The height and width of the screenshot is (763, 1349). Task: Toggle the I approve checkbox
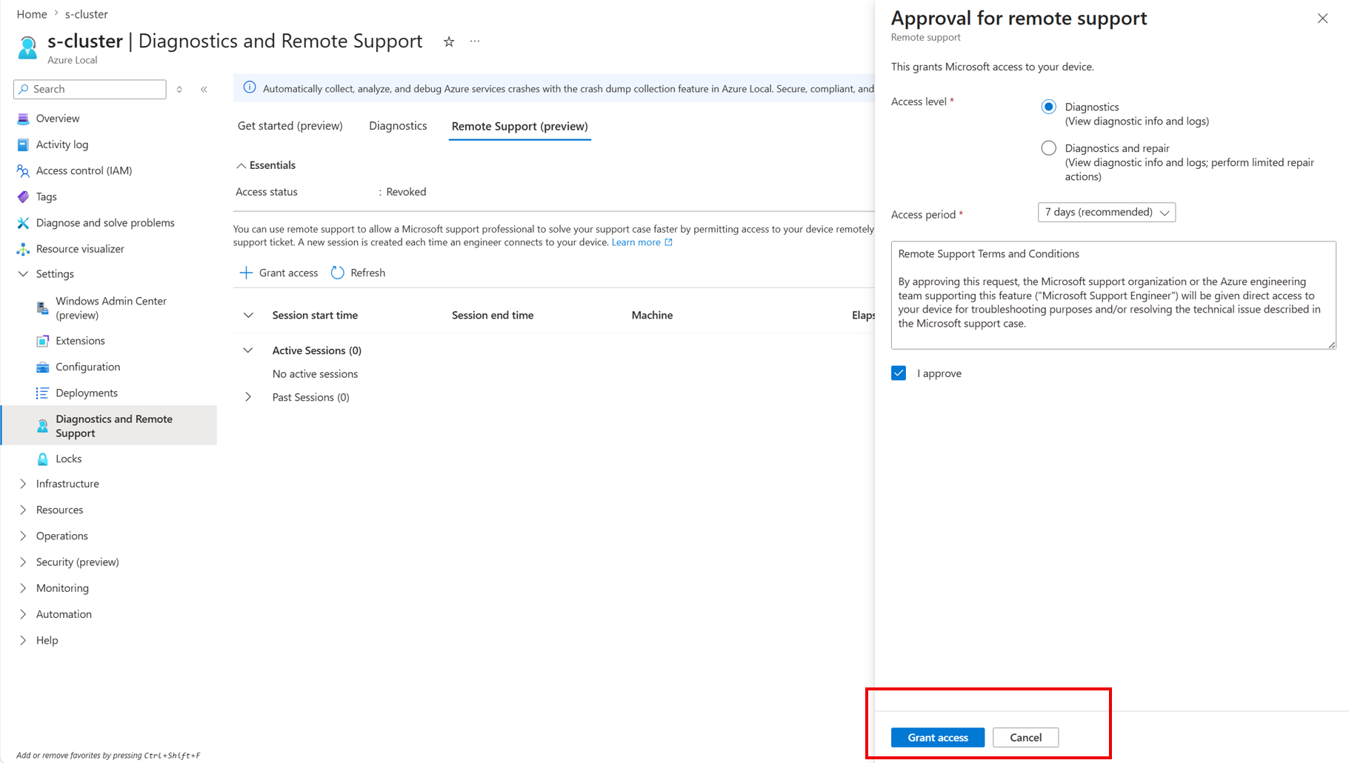tap(899, 373)
